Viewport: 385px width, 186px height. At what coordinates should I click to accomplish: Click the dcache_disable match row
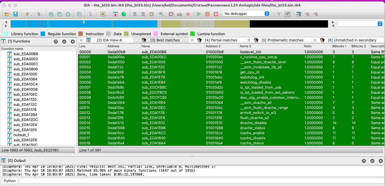(231, 123)
